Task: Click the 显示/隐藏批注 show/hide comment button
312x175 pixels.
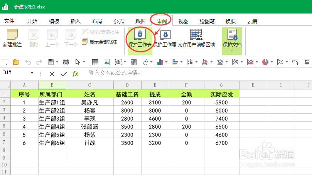Action: [101, 32]
